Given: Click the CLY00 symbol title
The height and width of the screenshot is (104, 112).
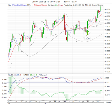Looking at the screenshot, I should click(35, 2).
